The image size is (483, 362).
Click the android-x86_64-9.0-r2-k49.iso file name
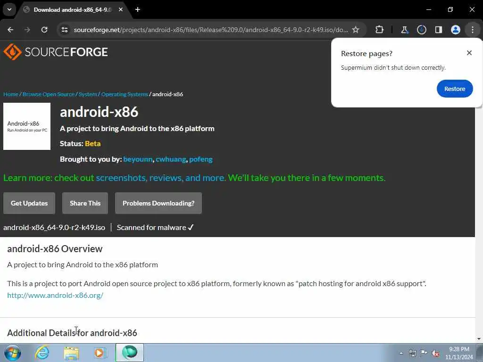coord(54,228)
